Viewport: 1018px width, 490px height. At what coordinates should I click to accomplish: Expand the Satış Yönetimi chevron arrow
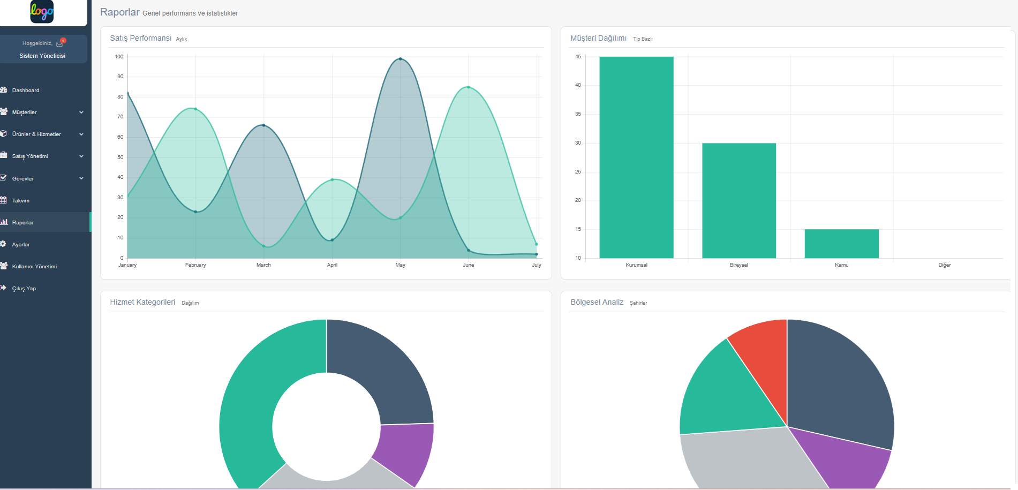coord(81,156)
